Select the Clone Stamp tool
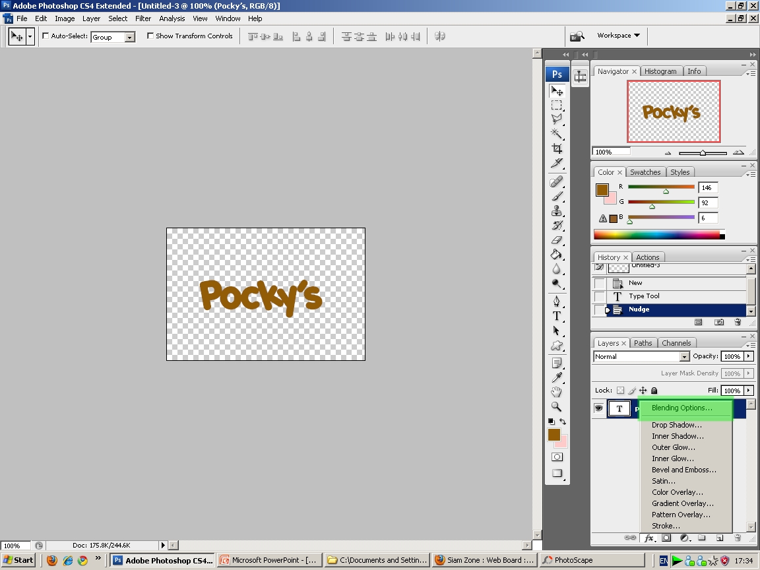The image size is (760, 570). tap(557, 211)
